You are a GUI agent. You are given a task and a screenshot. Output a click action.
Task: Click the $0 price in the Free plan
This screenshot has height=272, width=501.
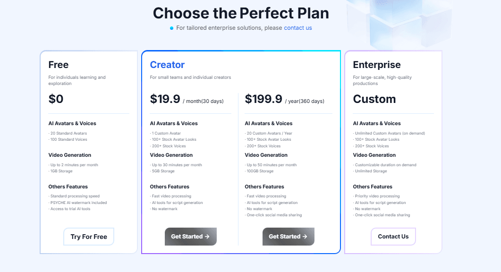[56, 99]
